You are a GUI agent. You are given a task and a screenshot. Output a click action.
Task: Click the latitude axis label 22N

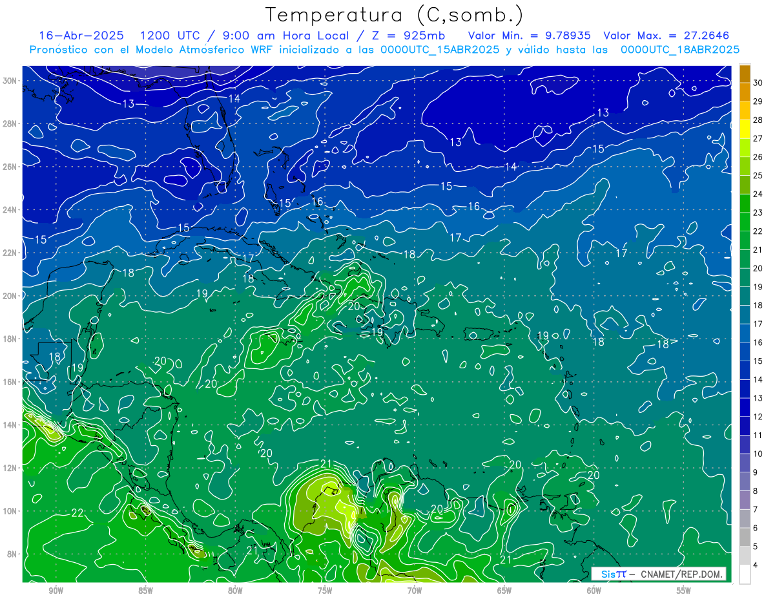11,253
